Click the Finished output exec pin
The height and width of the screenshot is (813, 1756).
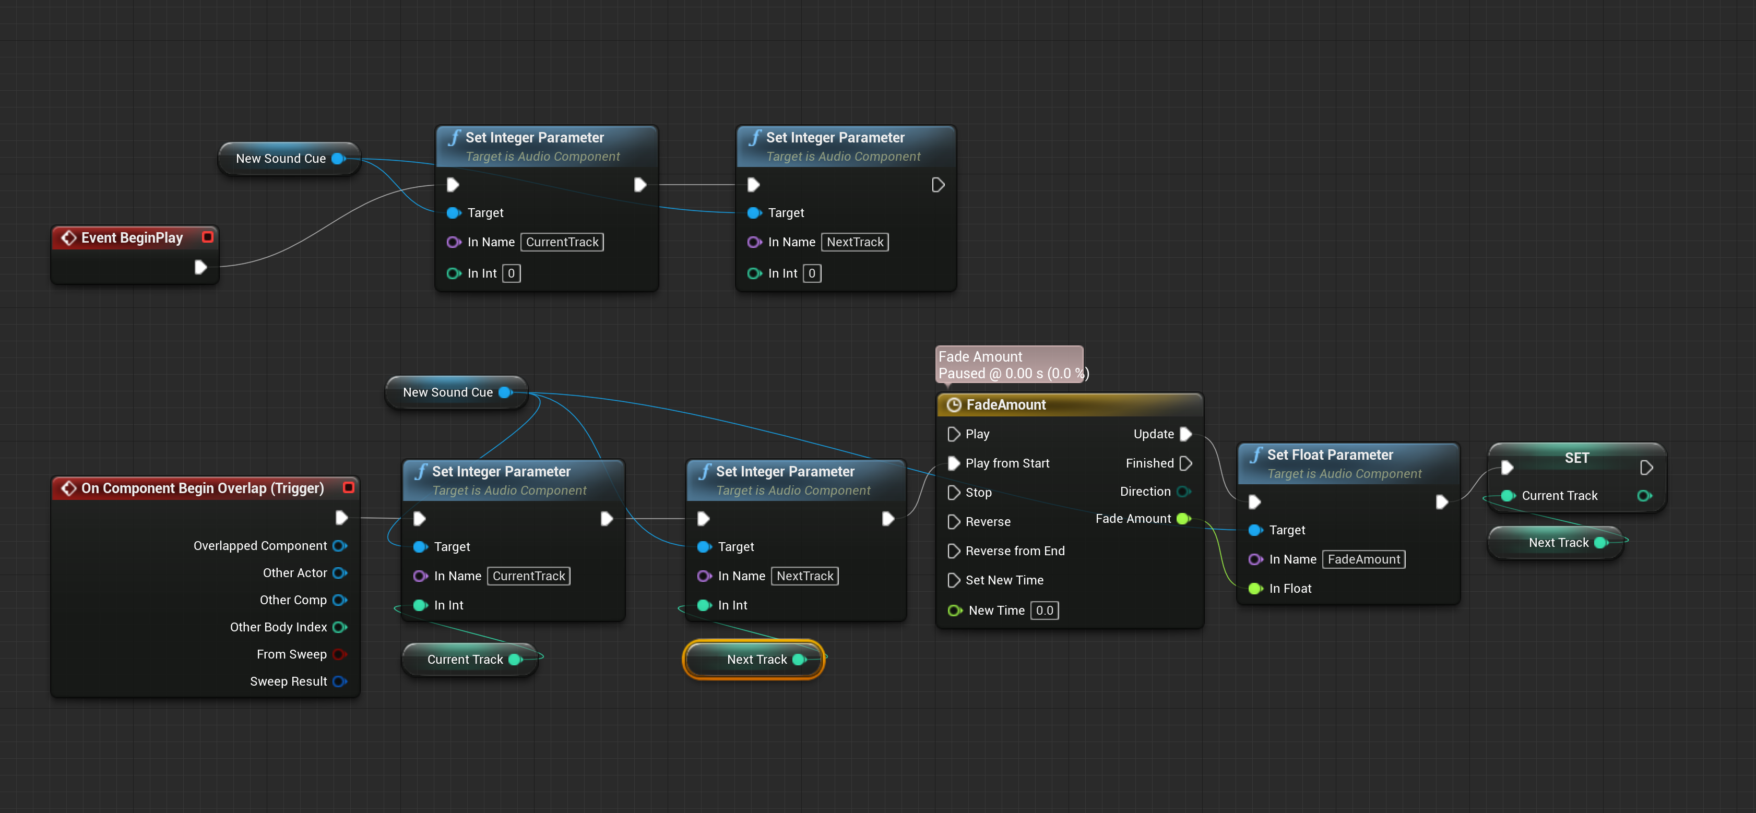(x=1185, y=463)
